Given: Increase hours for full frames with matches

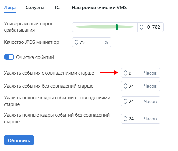Looking at the screenshot, I should [125, 100].
